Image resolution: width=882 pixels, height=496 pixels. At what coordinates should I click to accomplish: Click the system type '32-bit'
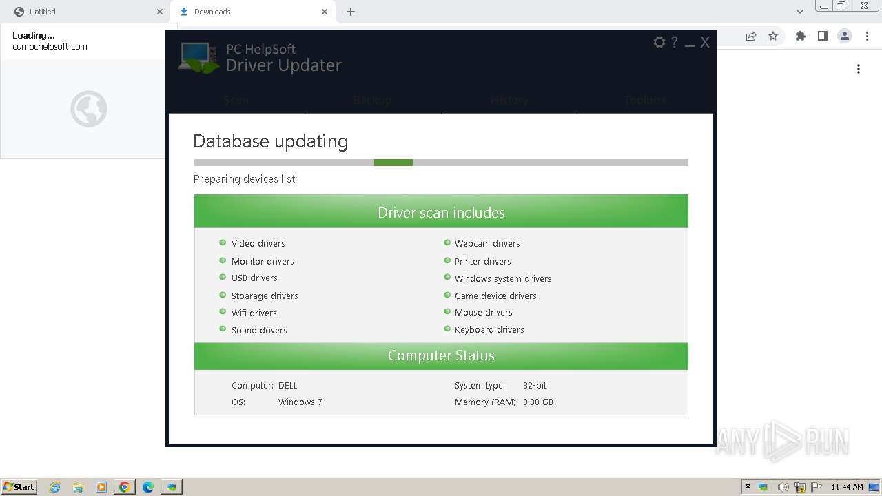(535, 385)
